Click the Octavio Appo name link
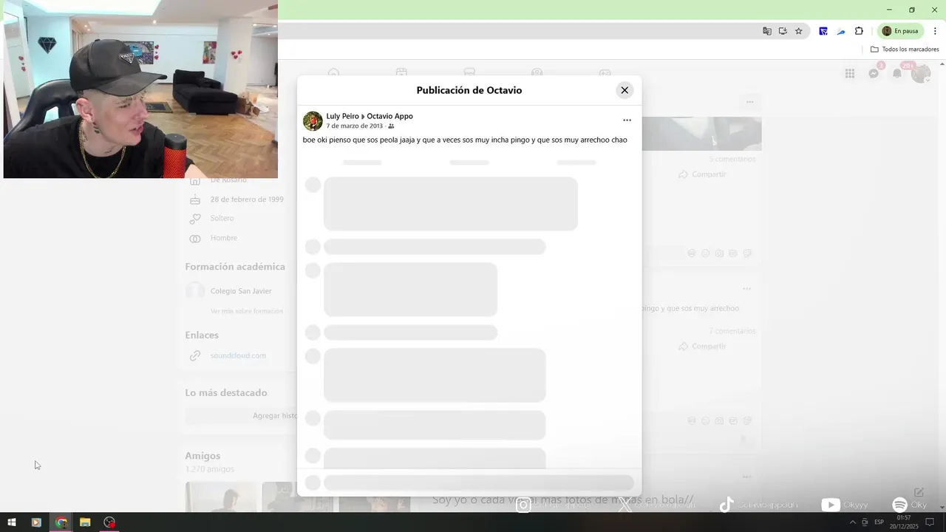 point(389,116)
